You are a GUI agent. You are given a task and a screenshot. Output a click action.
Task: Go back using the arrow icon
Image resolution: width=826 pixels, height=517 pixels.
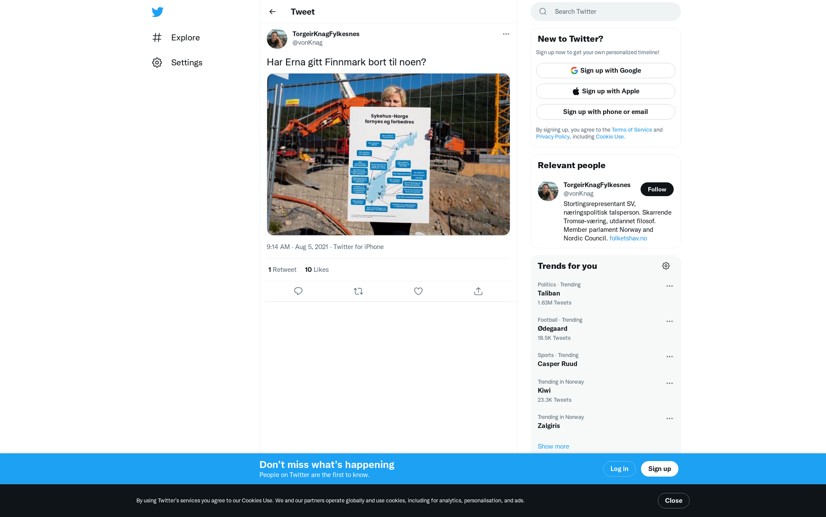[x=272, y=12]
